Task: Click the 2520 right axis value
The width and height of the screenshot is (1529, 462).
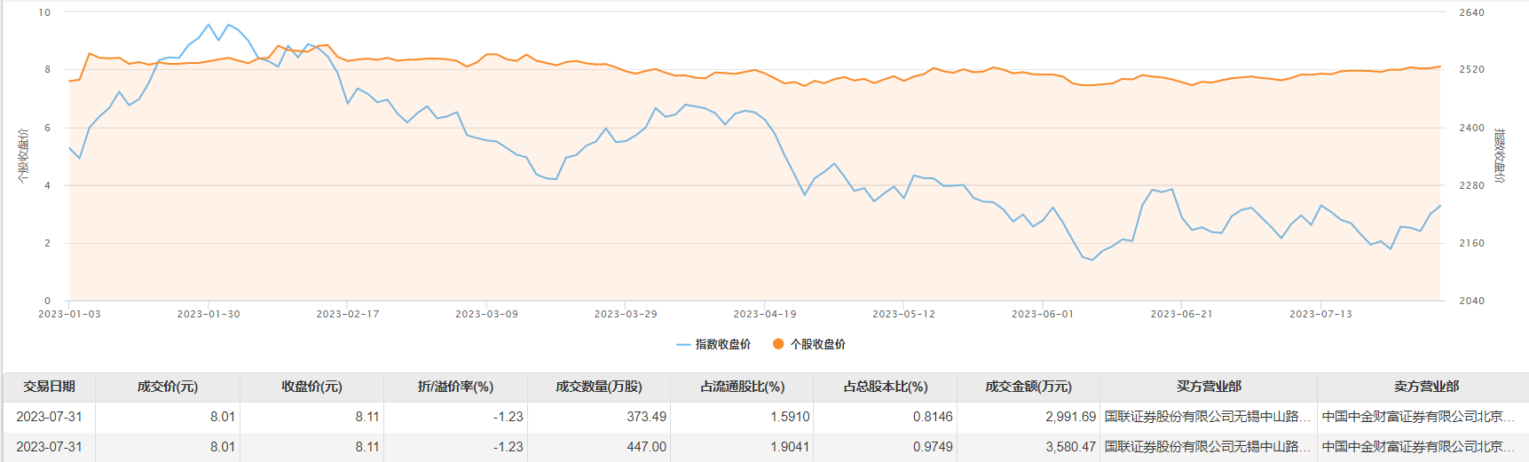Action: 1471,69
